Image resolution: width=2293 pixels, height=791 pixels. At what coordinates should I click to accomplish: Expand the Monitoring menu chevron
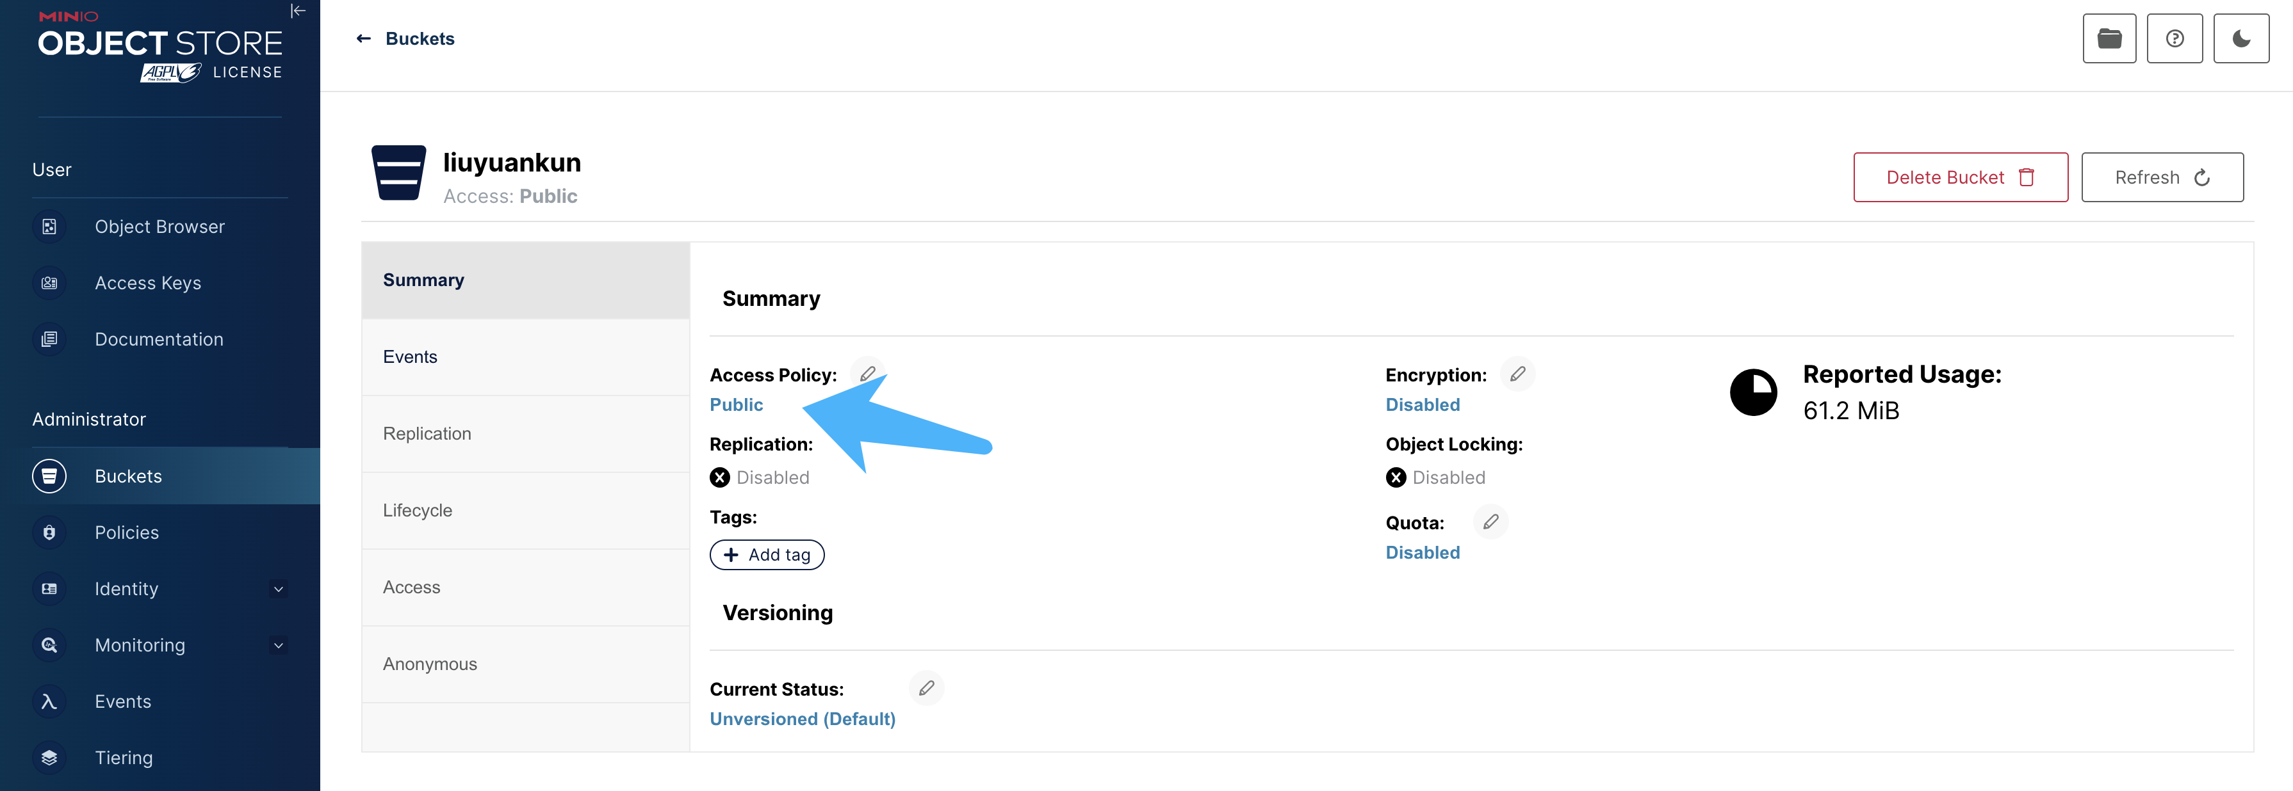click(279, 645)
